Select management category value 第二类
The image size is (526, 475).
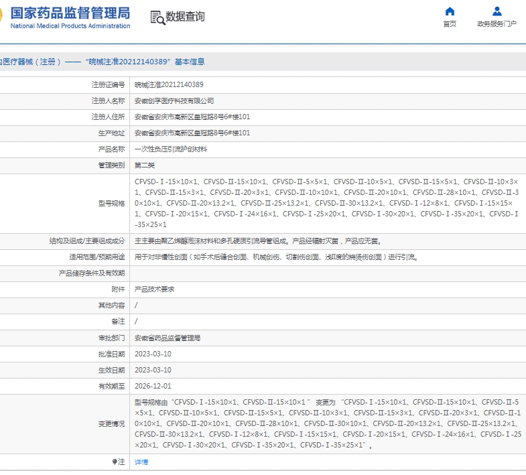[x=145, y=165]
